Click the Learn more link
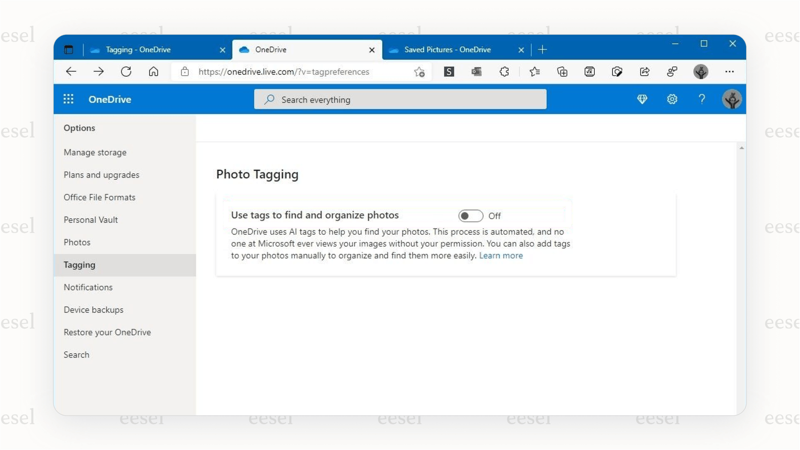800x450 pixels. point(501,256)
